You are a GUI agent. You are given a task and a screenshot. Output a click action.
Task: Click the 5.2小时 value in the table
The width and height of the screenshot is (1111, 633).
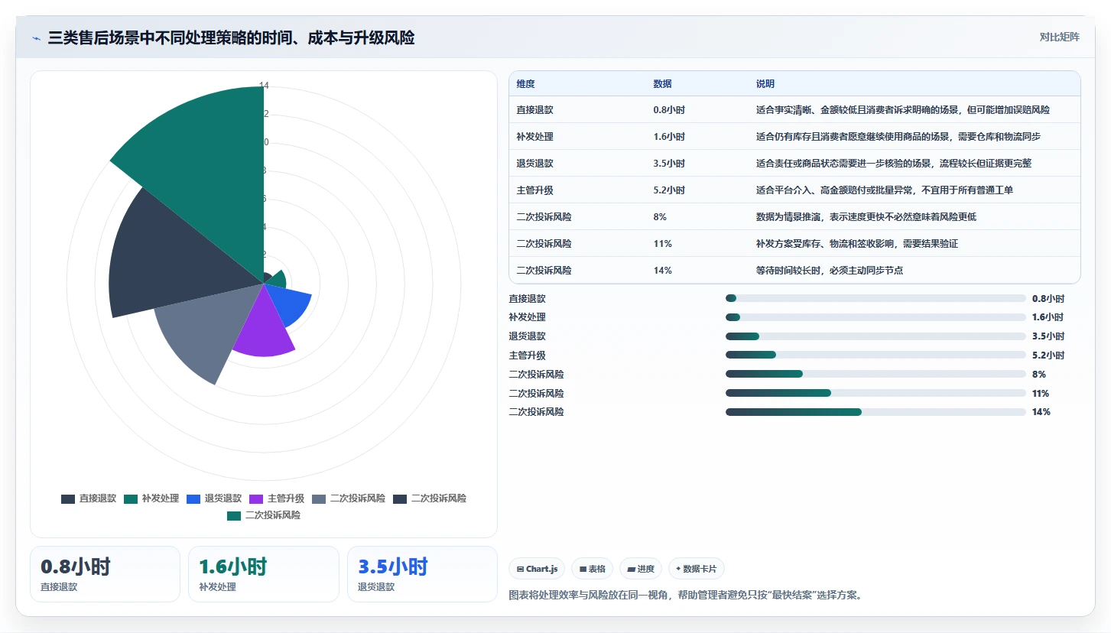point(669,190)
